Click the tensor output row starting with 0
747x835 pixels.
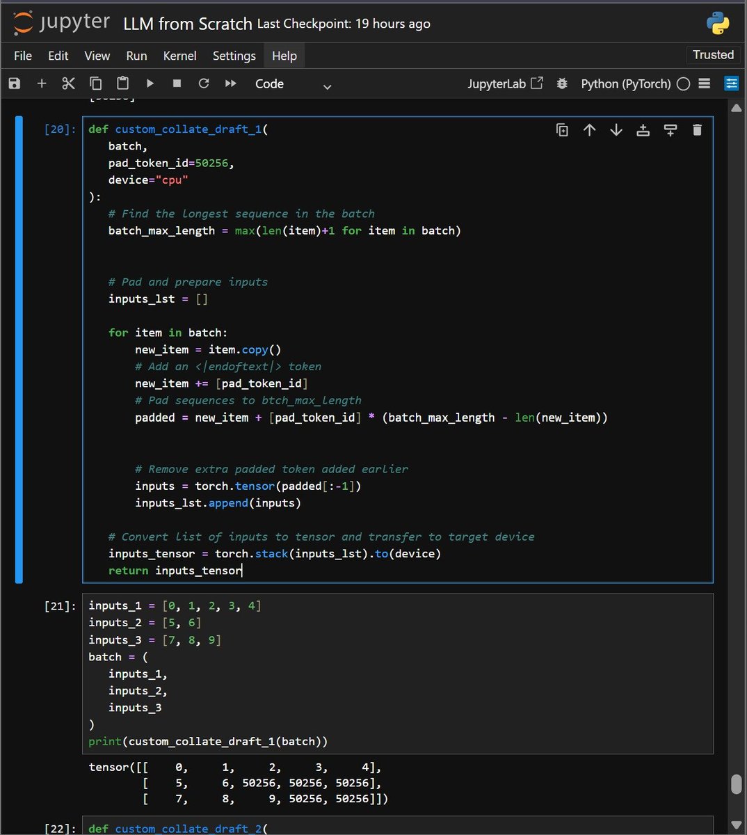point(235,768)
